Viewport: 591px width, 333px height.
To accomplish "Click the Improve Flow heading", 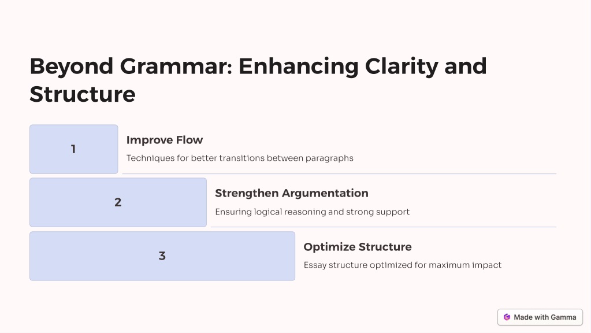I will coord(165,140).
